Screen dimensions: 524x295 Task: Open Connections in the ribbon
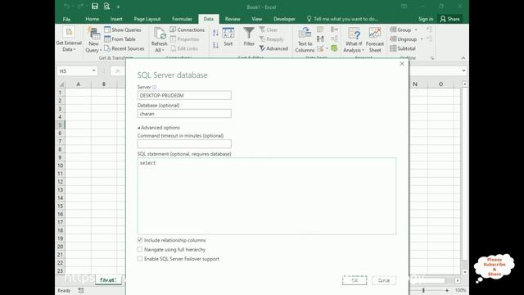[x=187, y=29]
